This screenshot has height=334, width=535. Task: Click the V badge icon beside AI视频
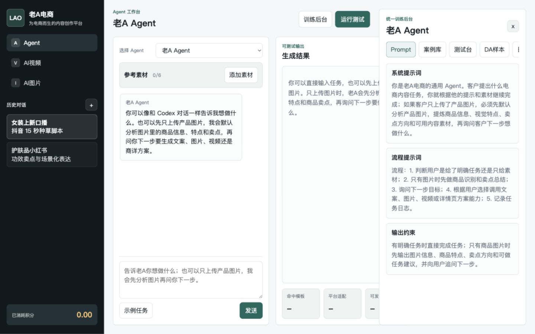tap(16, 63)
